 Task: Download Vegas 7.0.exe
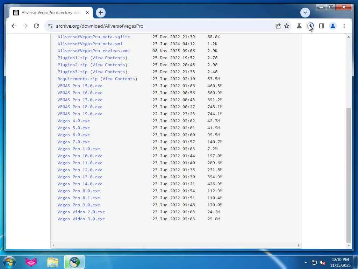(74, 142)
